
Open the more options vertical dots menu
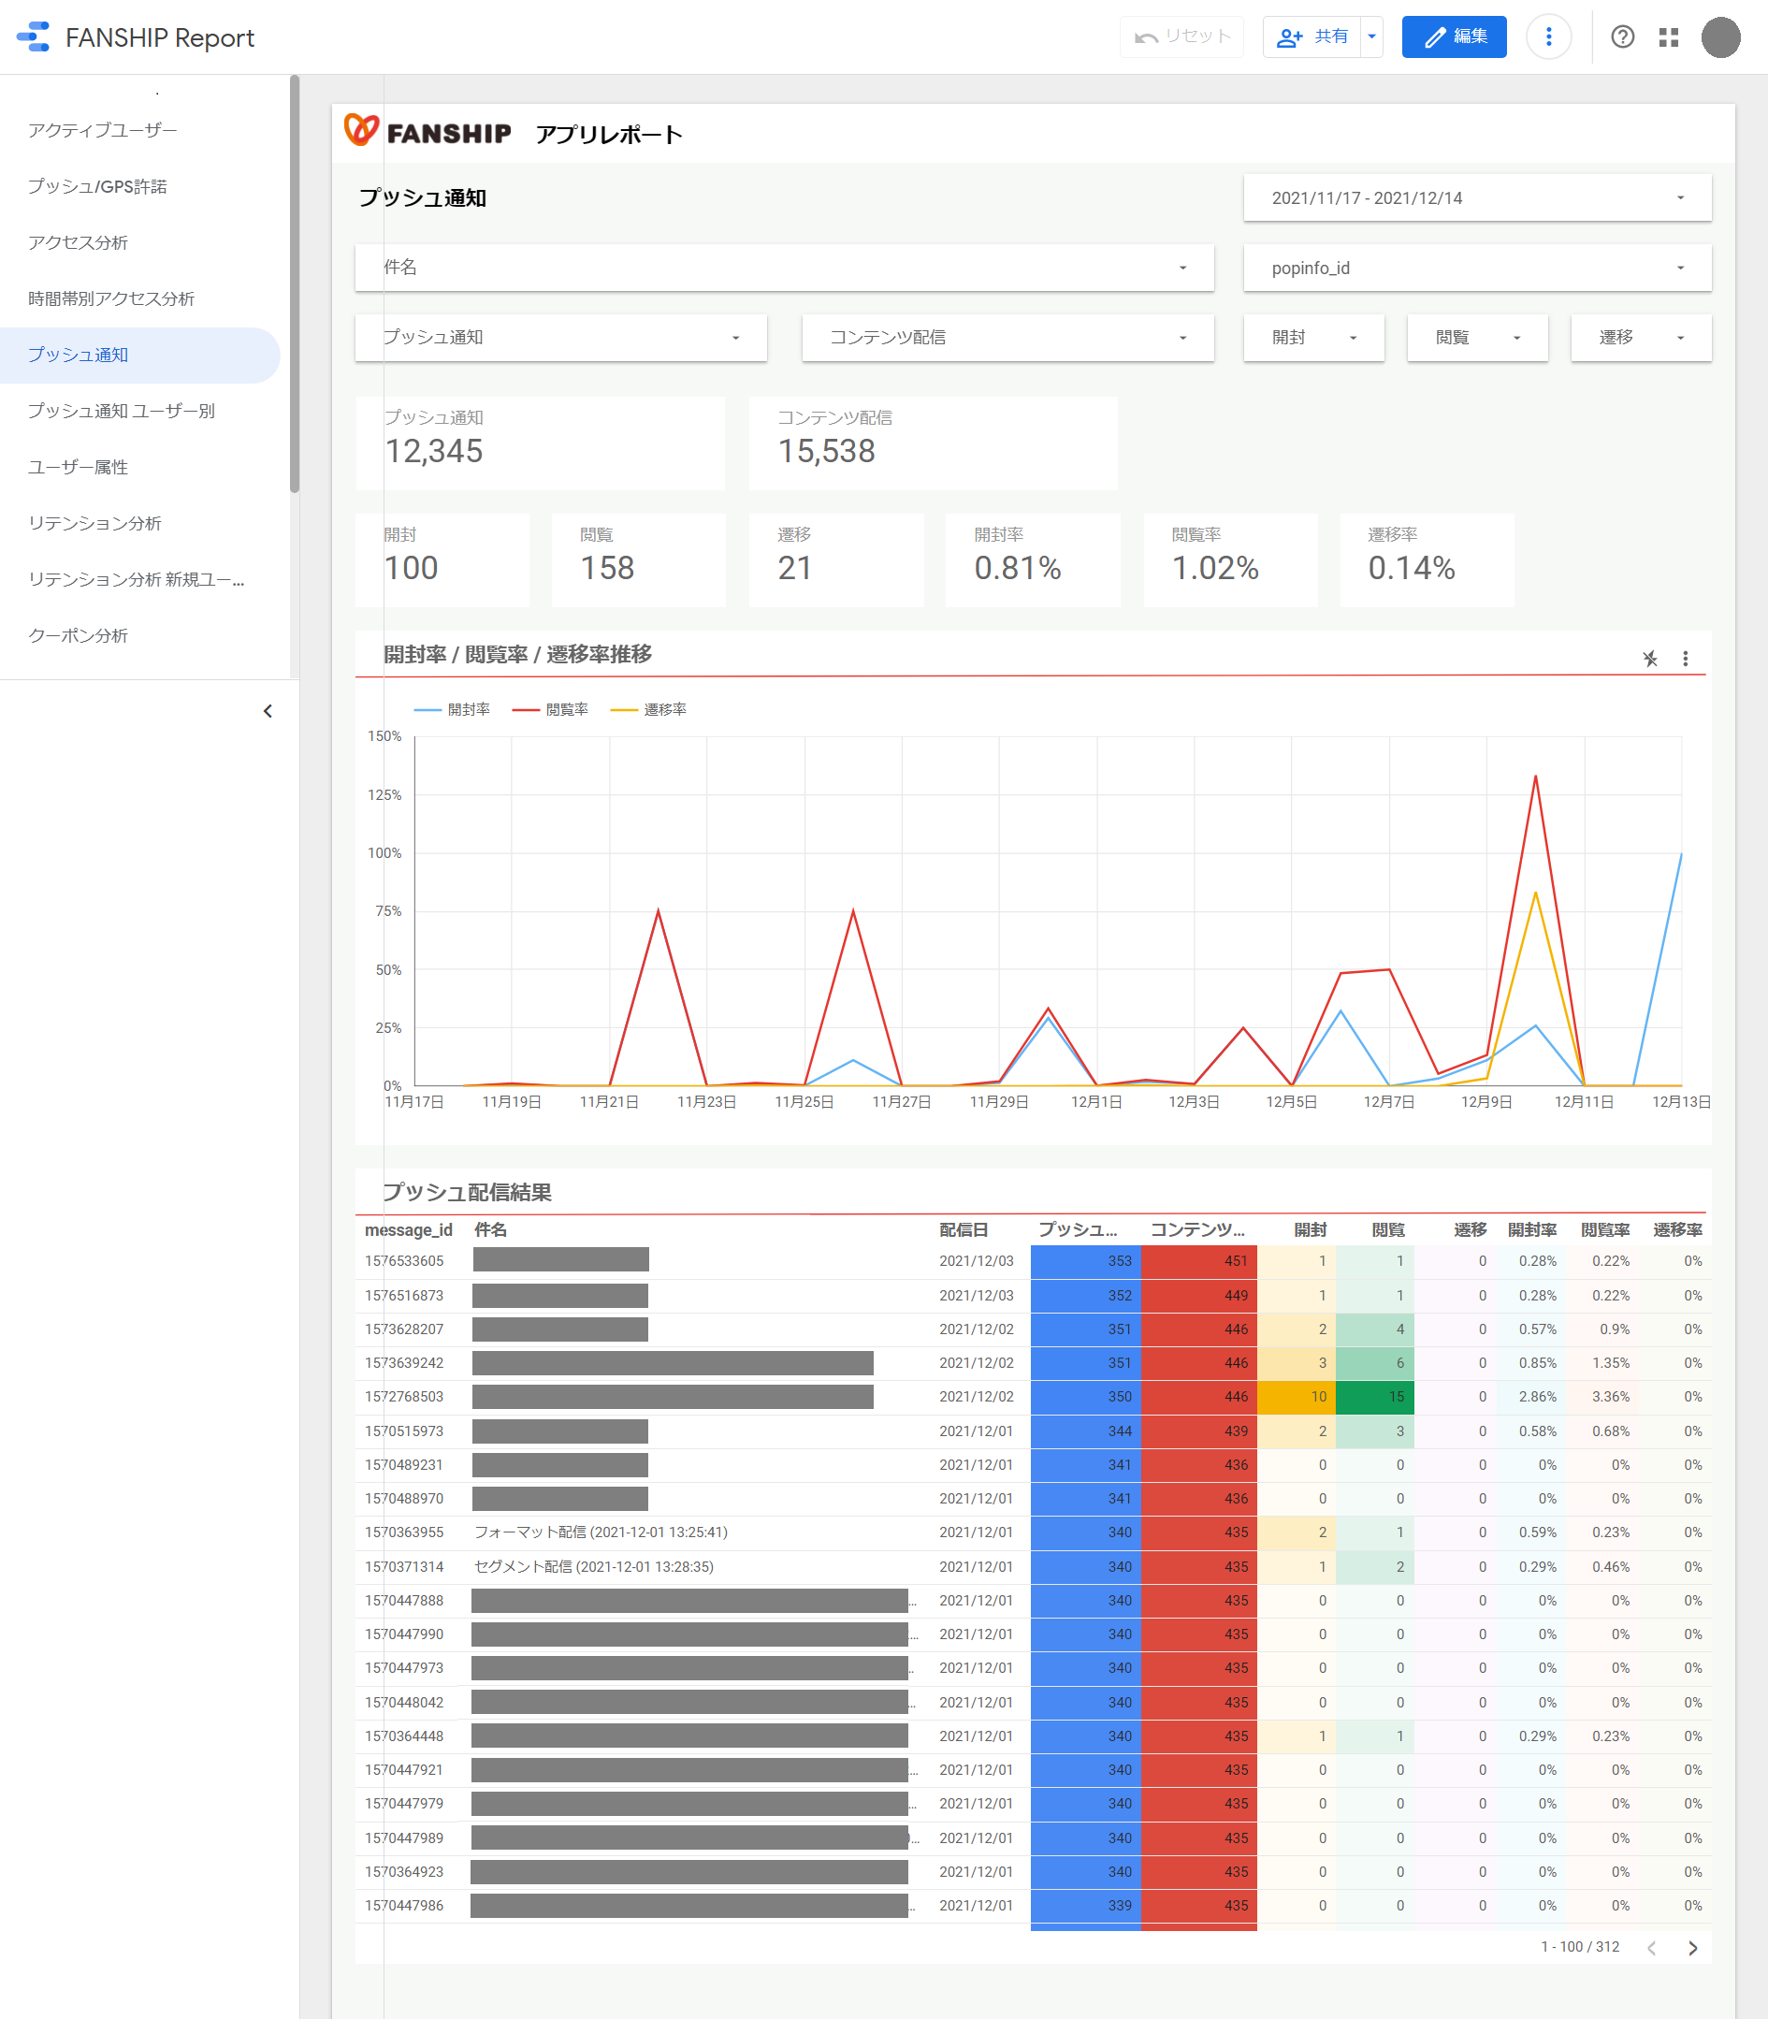coord(1548,36)
